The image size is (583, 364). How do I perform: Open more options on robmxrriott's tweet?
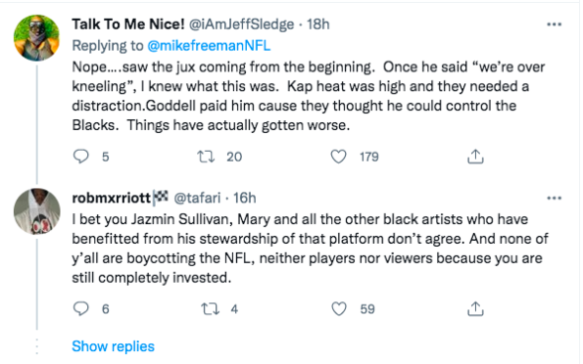[x=554, y=198]
